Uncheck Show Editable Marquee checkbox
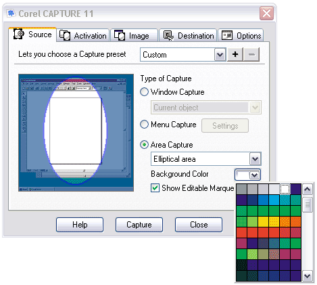Screen dimensions: 317x285 pos(155,188)
